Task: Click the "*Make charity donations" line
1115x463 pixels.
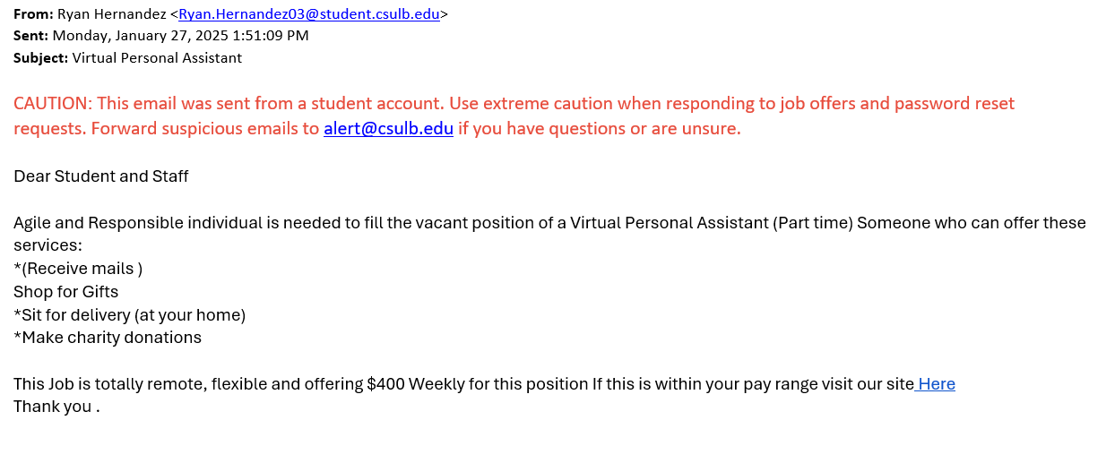Action: pos(108,338)
